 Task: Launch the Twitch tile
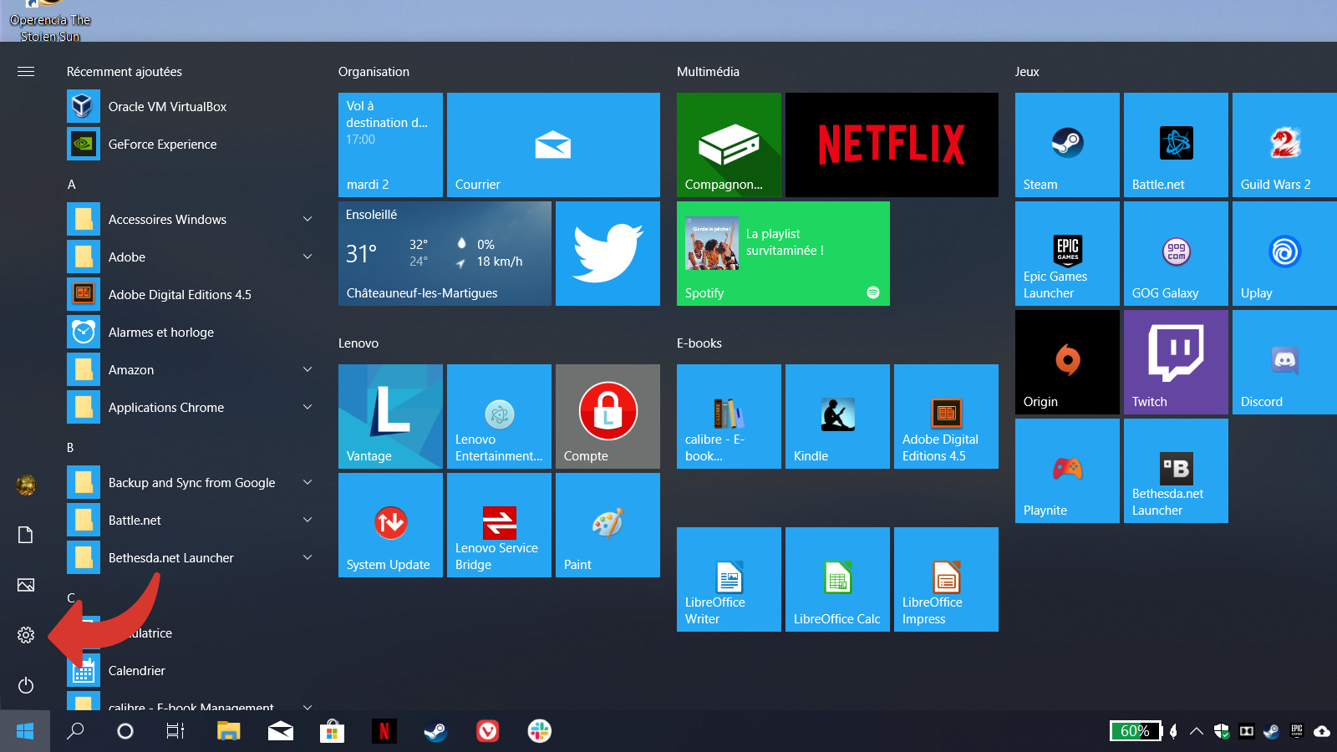1176,362
